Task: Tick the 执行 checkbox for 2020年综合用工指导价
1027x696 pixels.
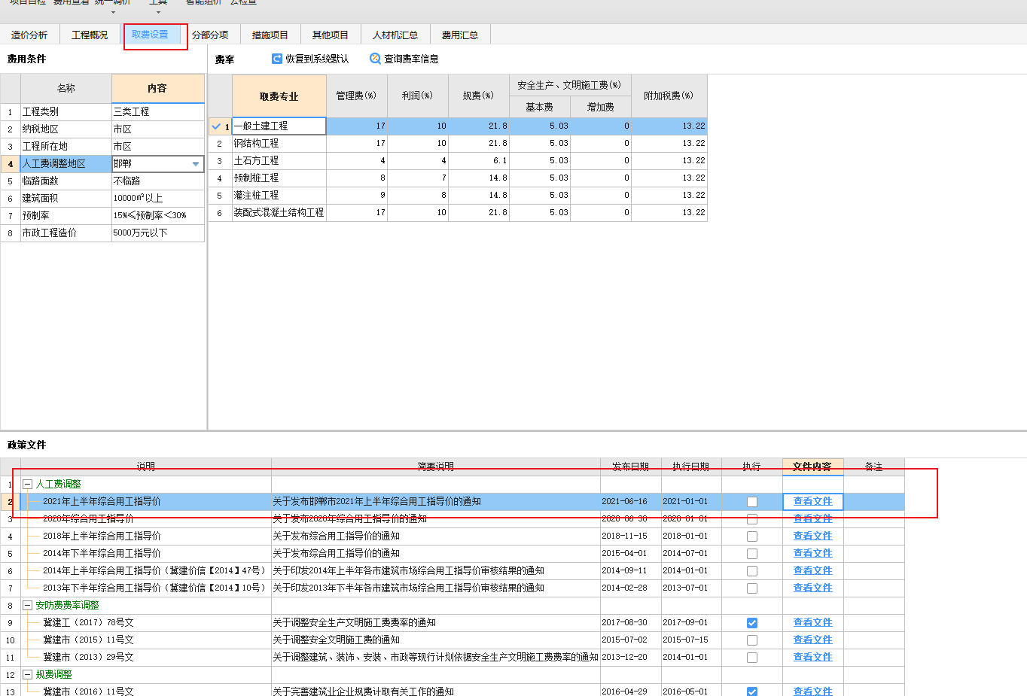Action: 752,519
